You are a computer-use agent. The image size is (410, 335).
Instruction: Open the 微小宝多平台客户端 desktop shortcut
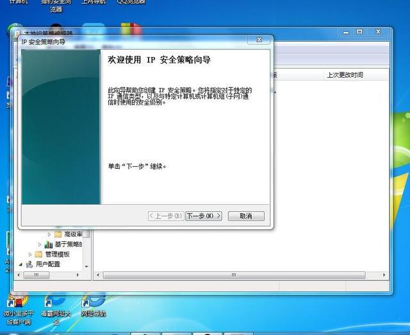tap(19, 309)
